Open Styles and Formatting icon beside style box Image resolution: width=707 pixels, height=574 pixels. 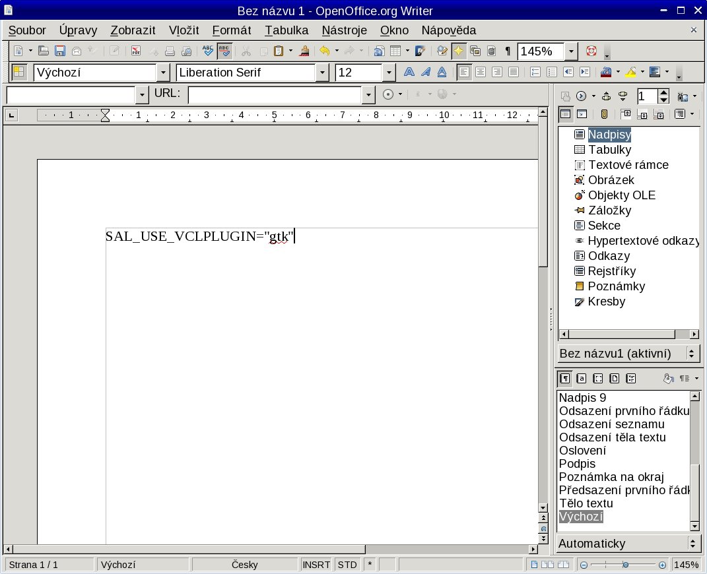point(19,72)
